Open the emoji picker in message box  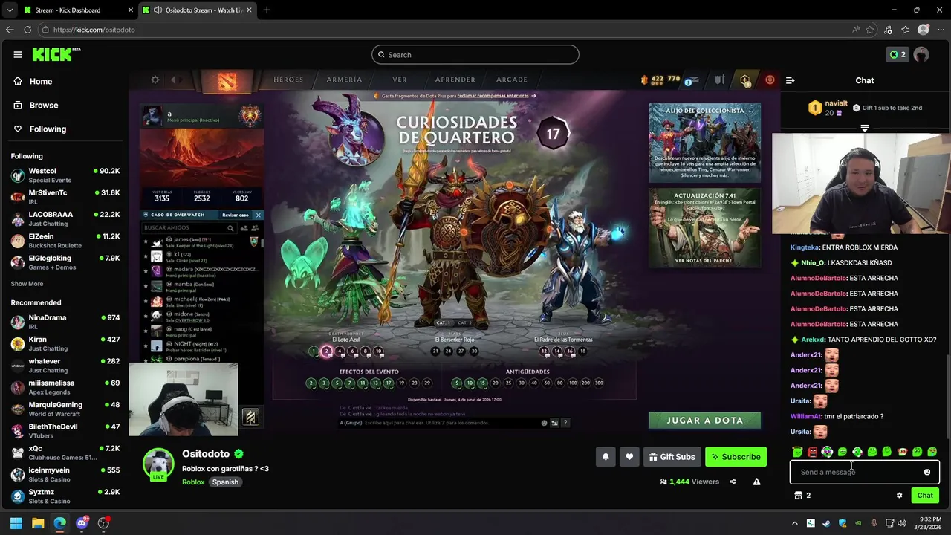(x=926, y=472)
